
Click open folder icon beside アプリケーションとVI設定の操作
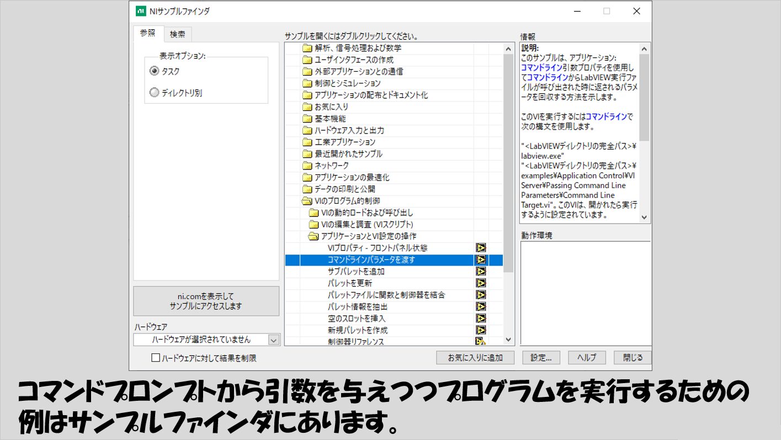point(314,236)
